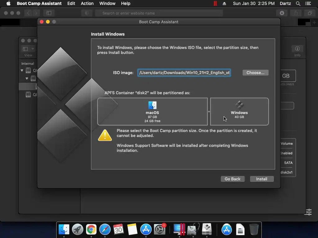Click the Safari address search field
The width and height of the screenshot is (318, 238).
pos(159,13)
